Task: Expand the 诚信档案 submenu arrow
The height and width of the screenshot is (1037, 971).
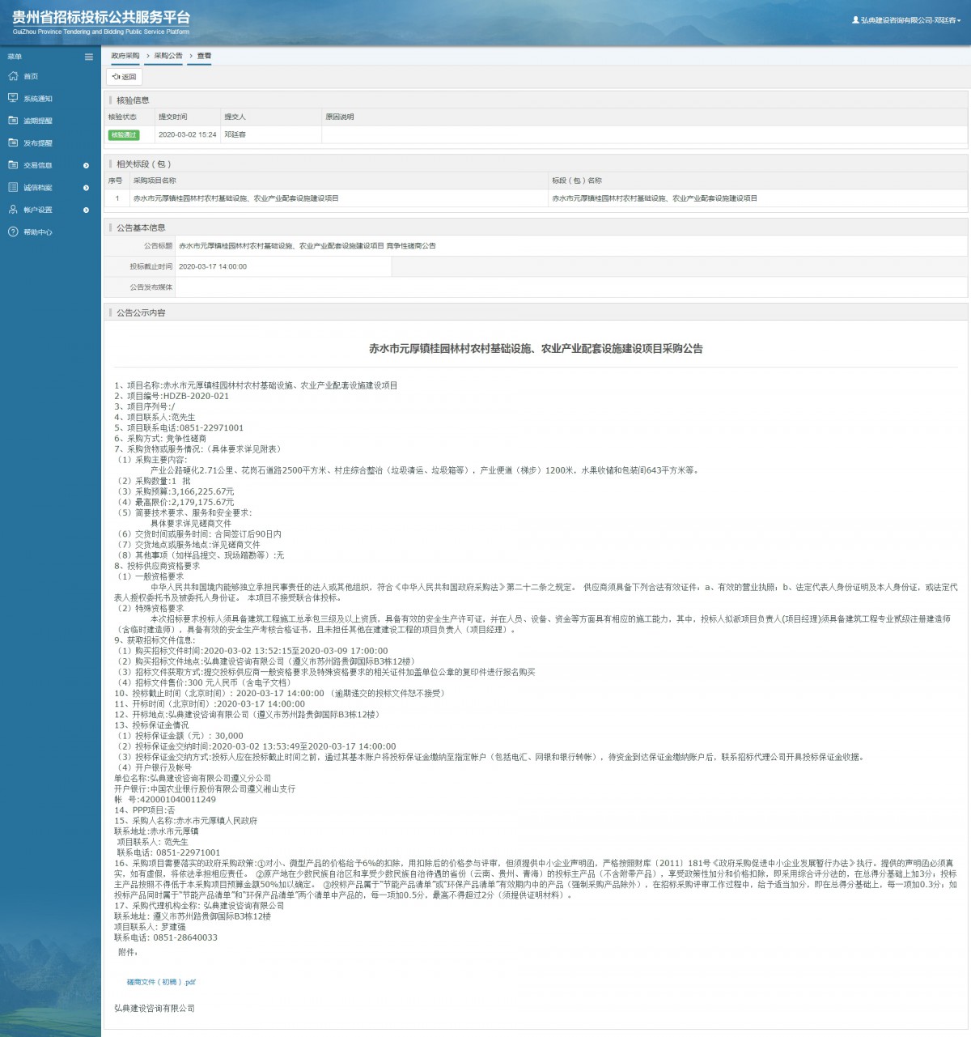Action: pyautogui.click(x=87, y=188)
